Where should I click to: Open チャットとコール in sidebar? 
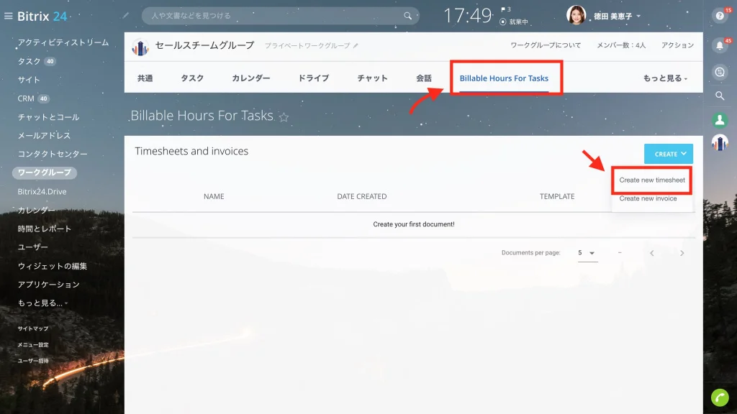tap(48, 117)
